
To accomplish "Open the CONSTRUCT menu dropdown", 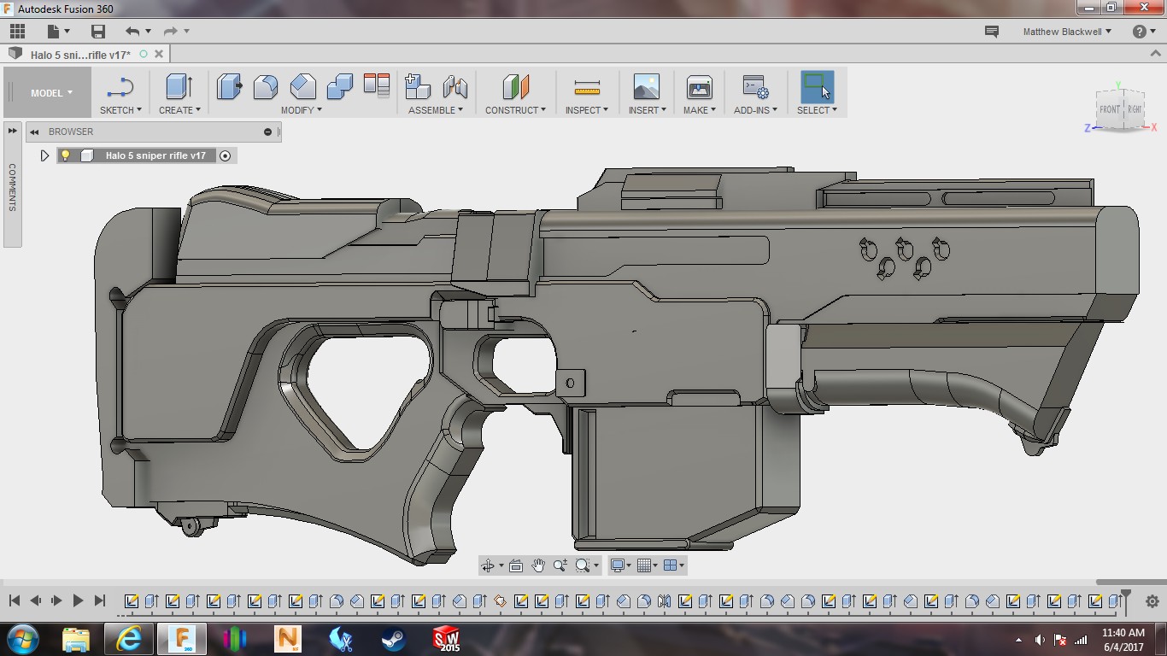I will click(515, 110).
